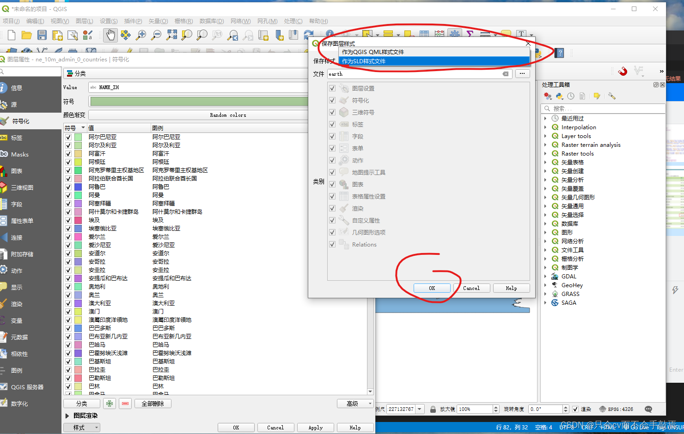Click the Open Project folder icon
The height and width of the screenshot is (434, 684).
coord(27,35)
